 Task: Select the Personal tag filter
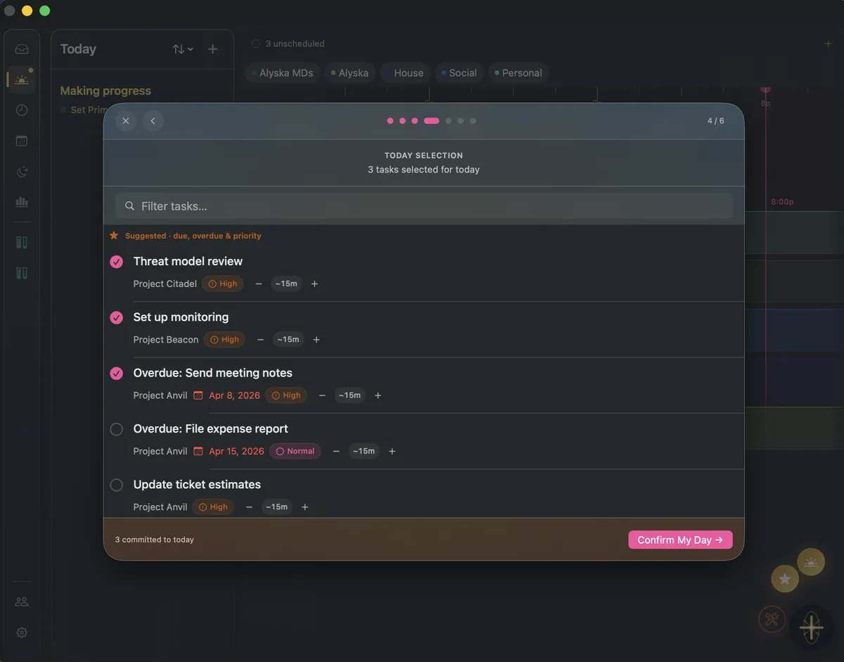[518, 72]
